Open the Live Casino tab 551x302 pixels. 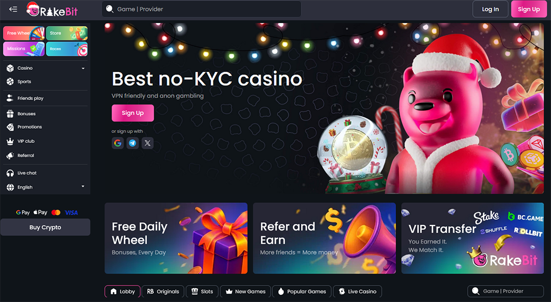tap(358, 292)
